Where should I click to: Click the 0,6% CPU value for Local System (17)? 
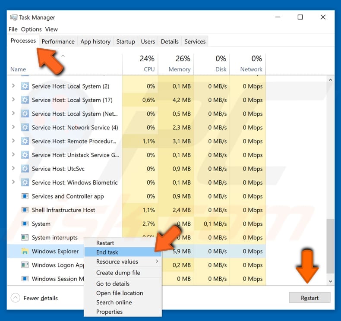click(148, 100)
